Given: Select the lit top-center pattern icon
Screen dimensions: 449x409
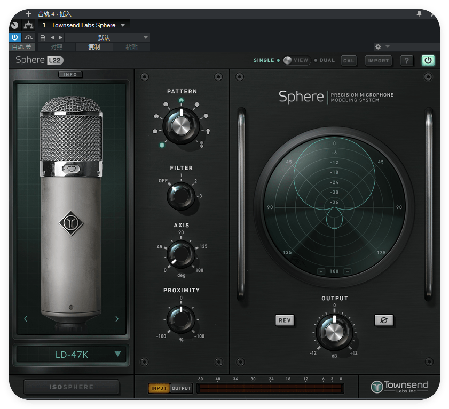Looking at the screenshot, I should coord(181,100).
